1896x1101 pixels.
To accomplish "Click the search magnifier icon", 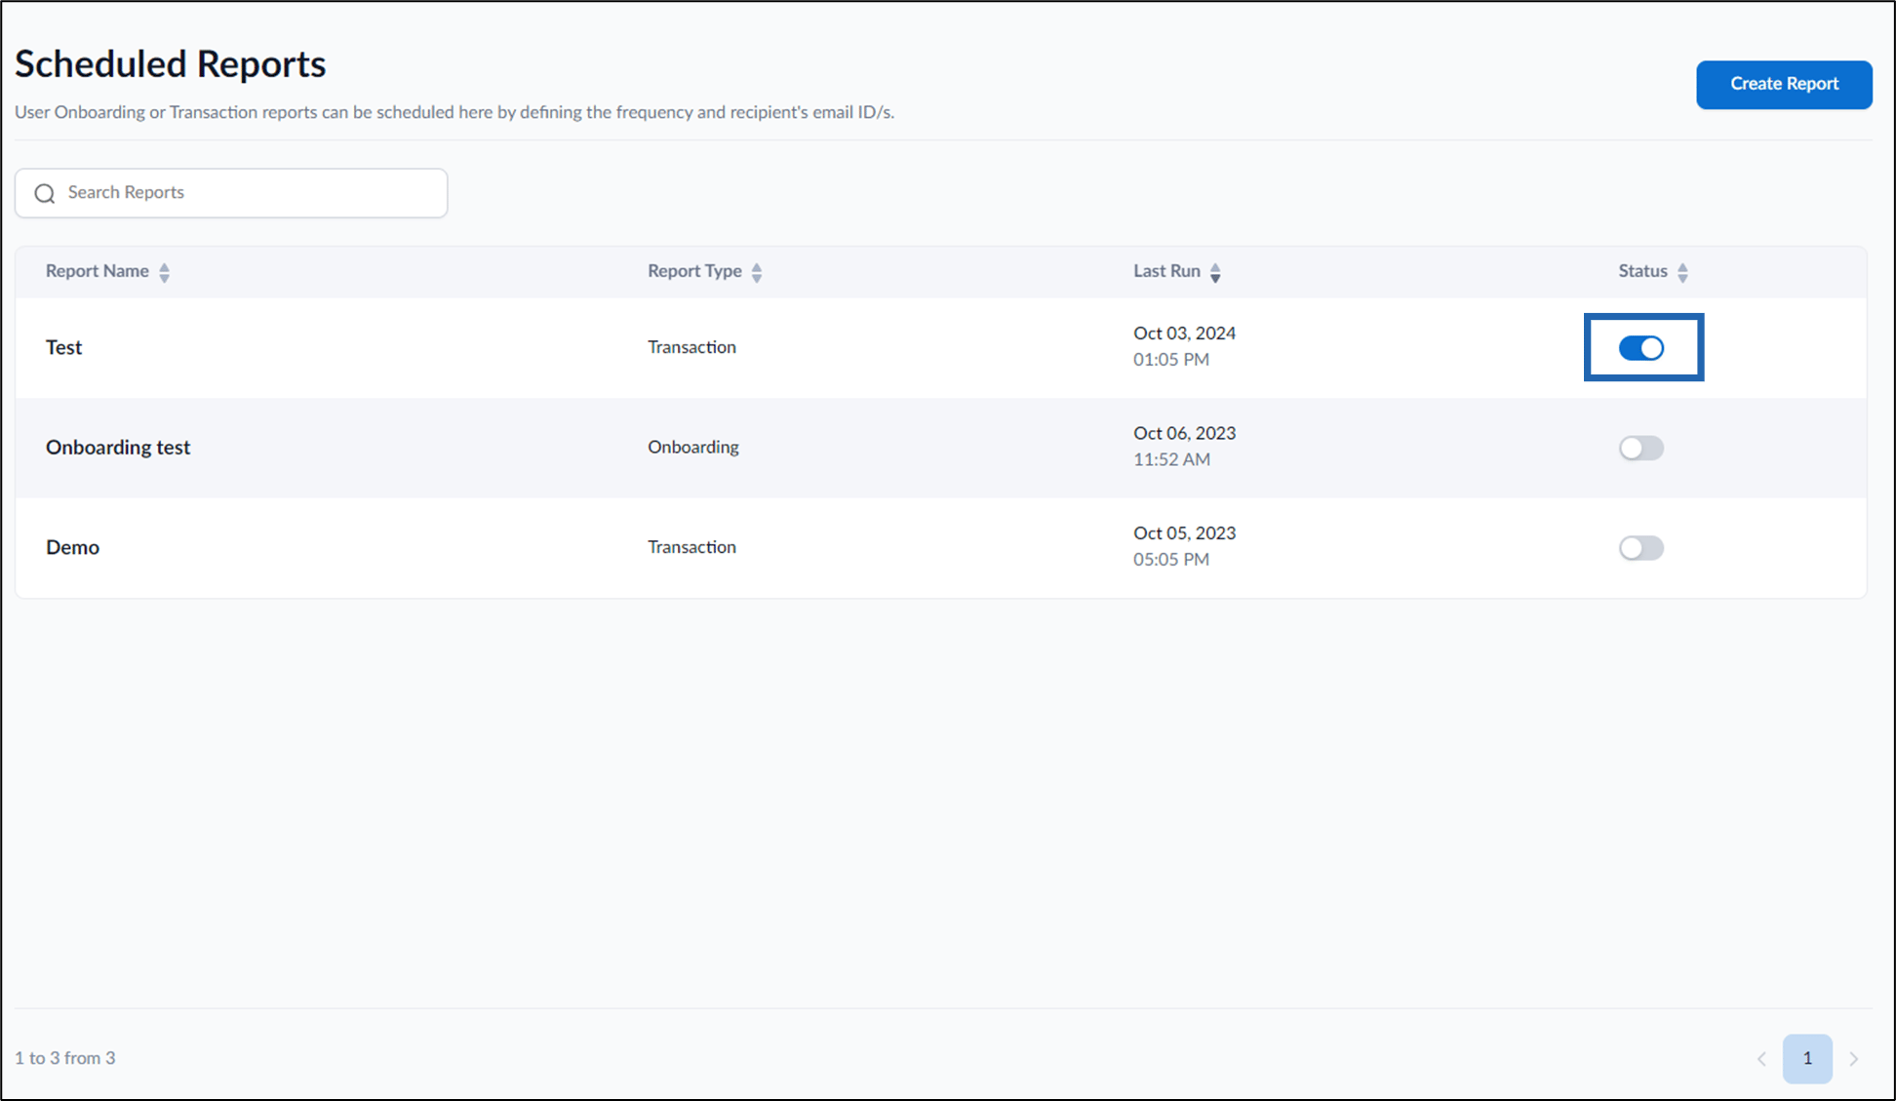I will point(45,193).
